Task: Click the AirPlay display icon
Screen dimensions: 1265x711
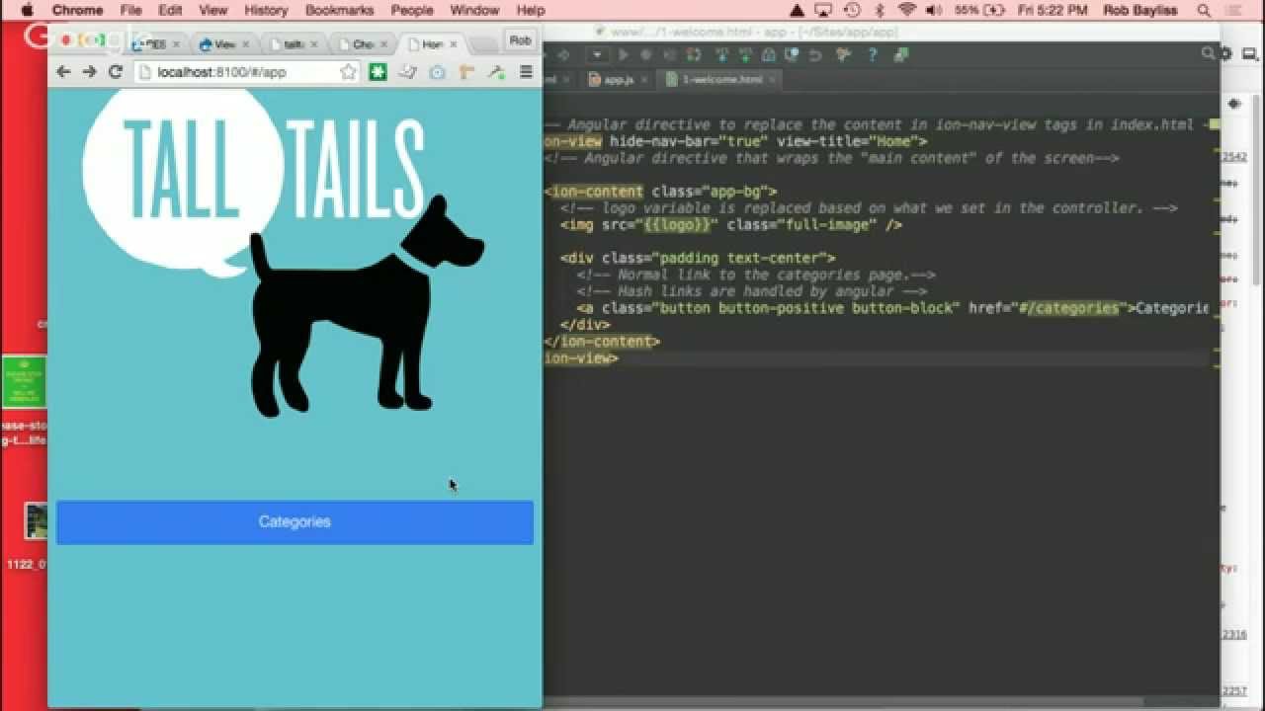Action: point(824,10)
